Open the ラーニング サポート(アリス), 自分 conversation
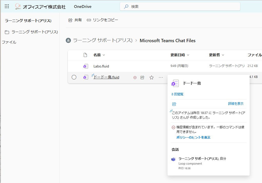The image size is (262, 183). (x=202, y=158)
